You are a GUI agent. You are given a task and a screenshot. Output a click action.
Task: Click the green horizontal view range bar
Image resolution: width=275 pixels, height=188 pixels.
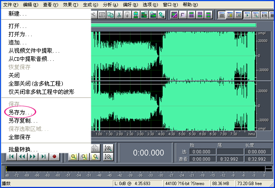pyautogui.click(x=173, y=25)
